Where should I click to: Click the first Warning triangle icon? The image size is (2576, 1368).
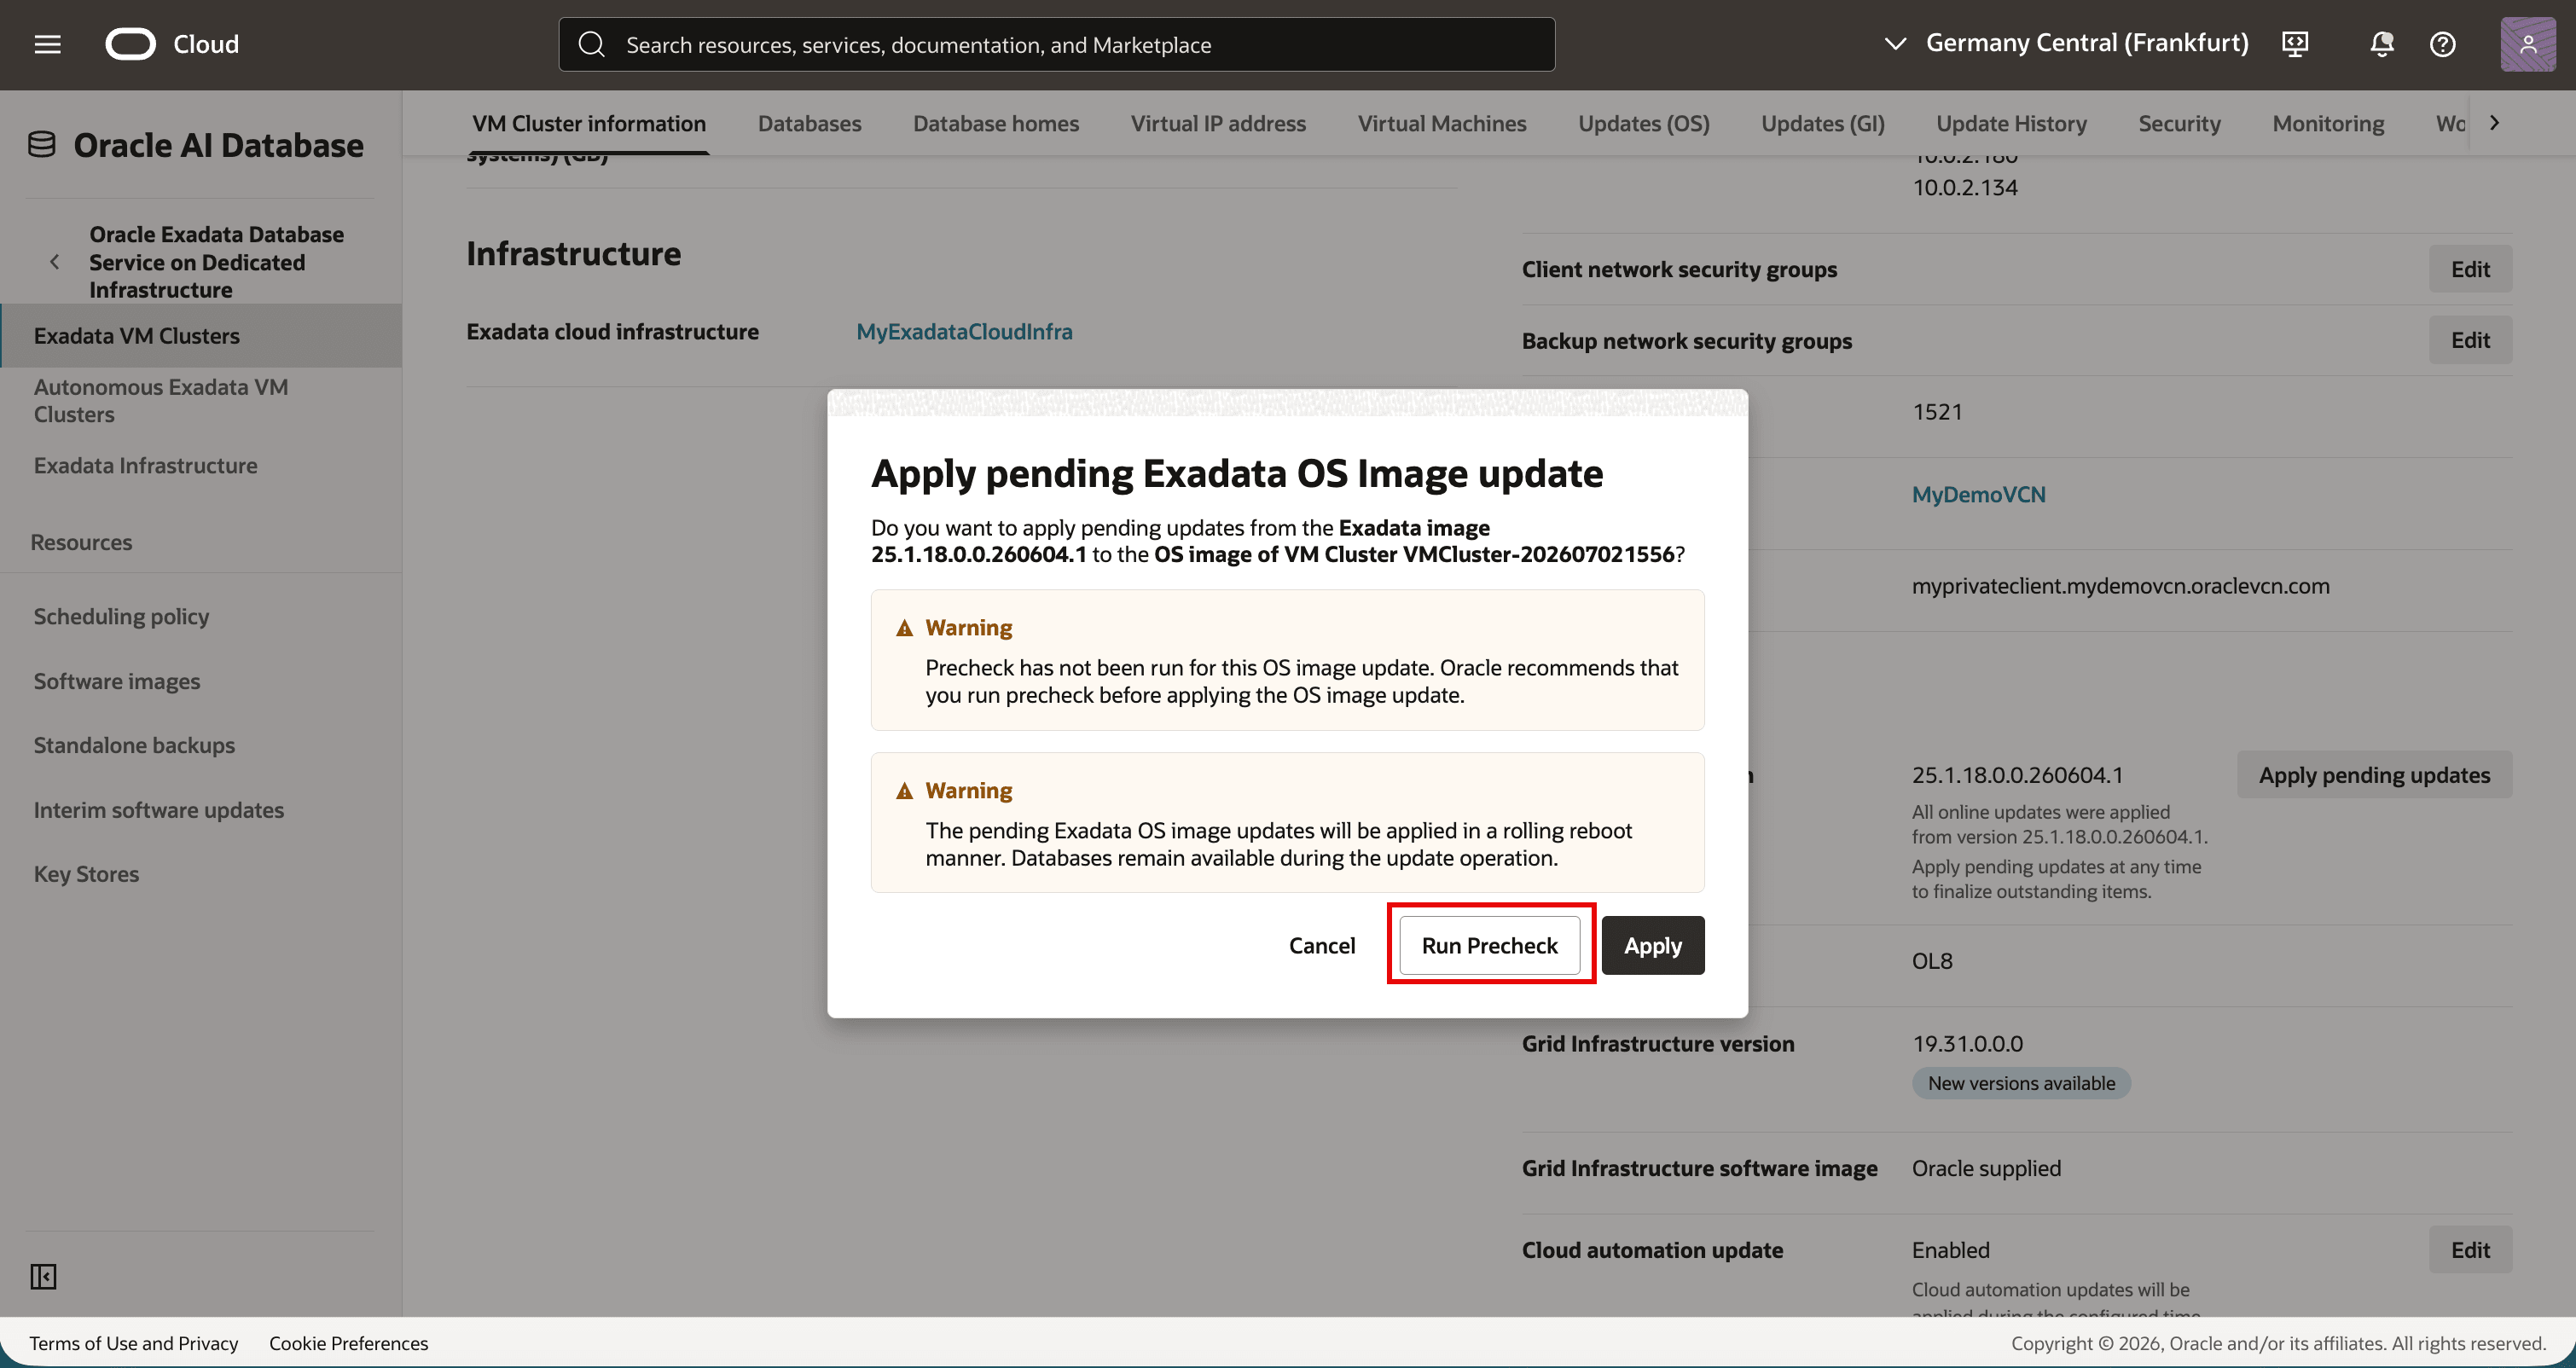click(x=905, y=628)
